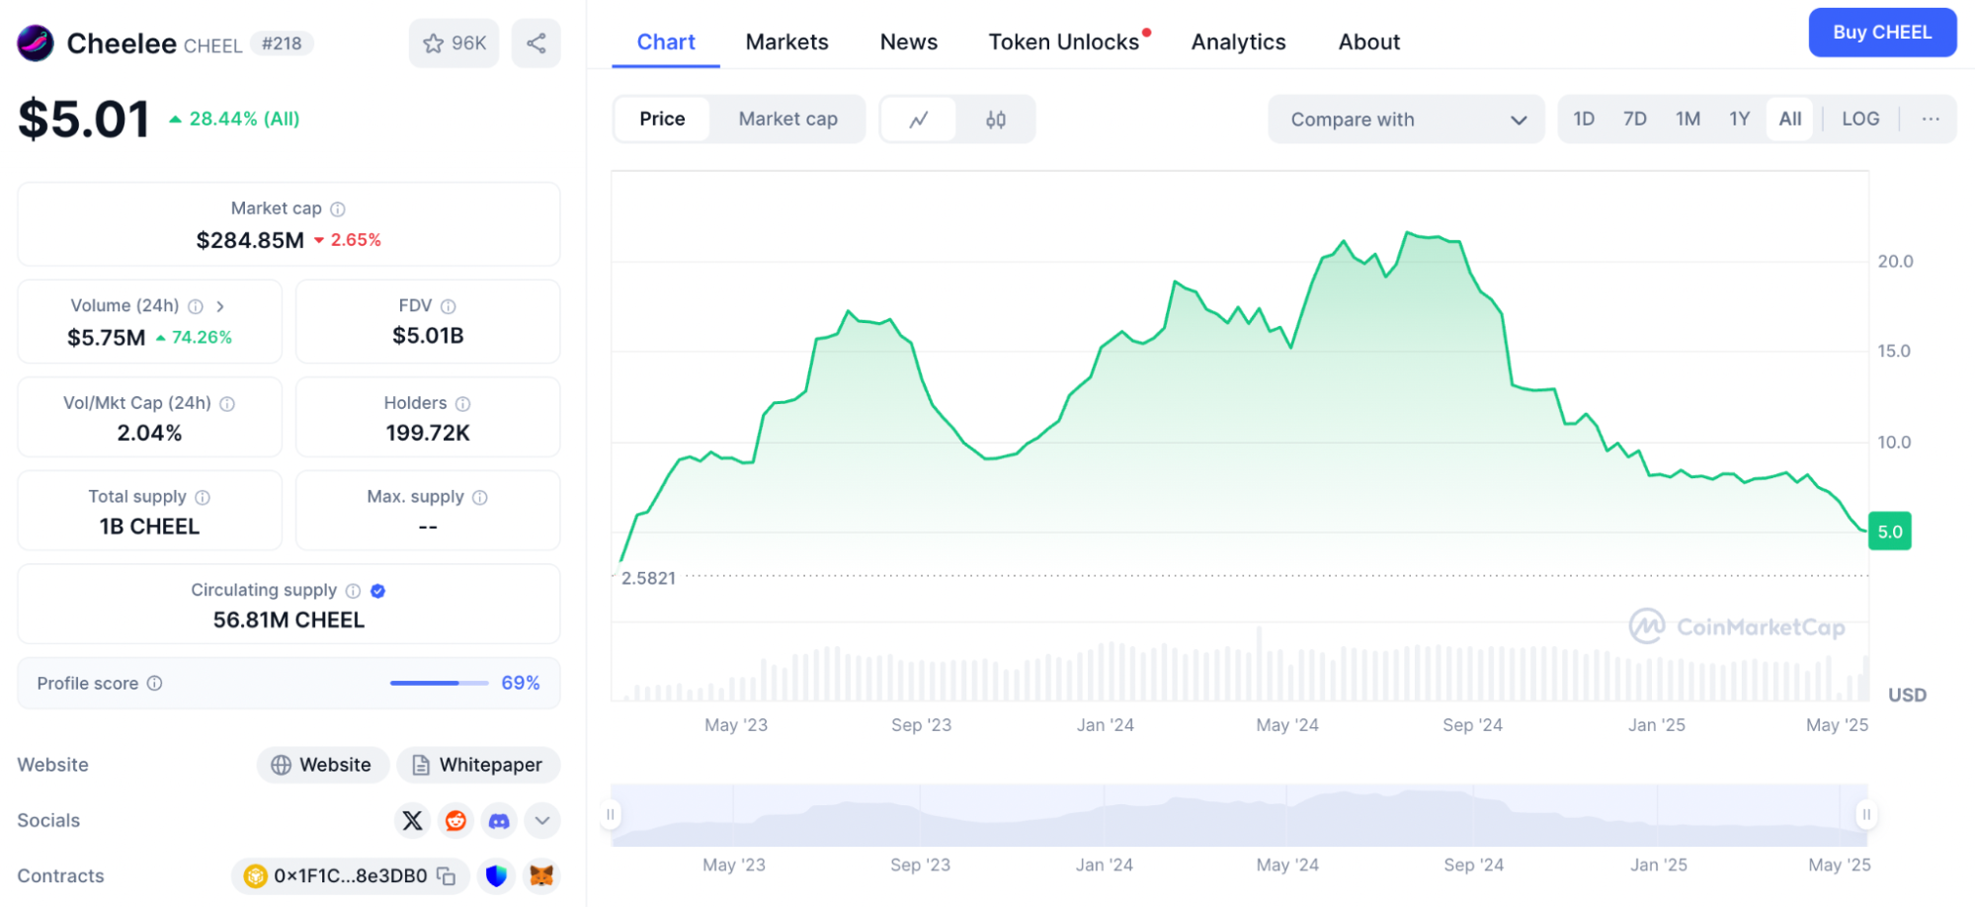This screenshot has height=908, width=1975.
Task: Add Cheelee to watchlist via star icon
Action: [x=454, y=43]
